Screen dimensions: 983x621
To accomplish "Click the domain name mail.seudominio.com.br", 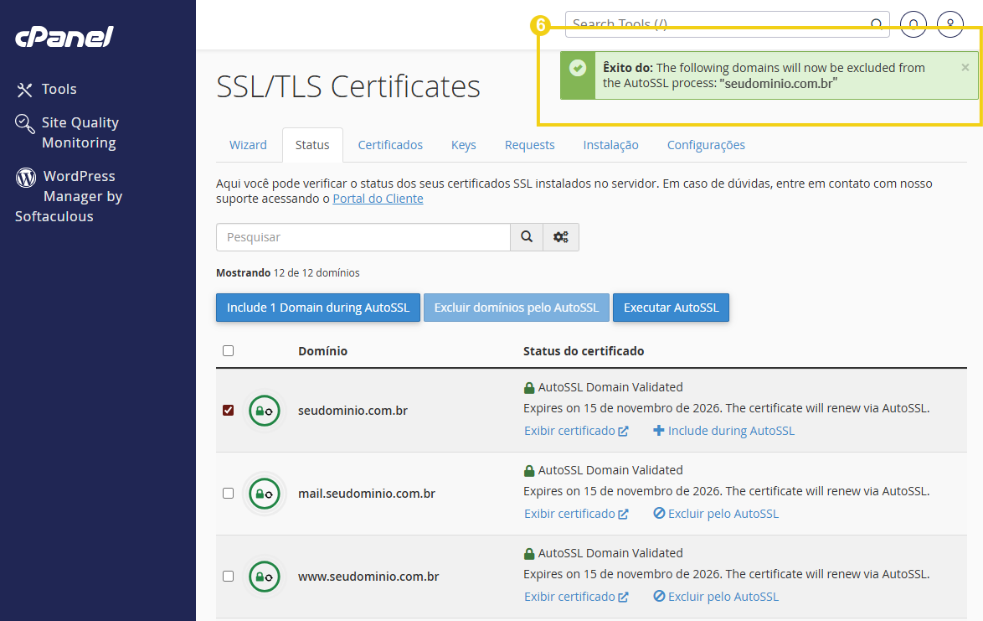I will click(367, 494).
